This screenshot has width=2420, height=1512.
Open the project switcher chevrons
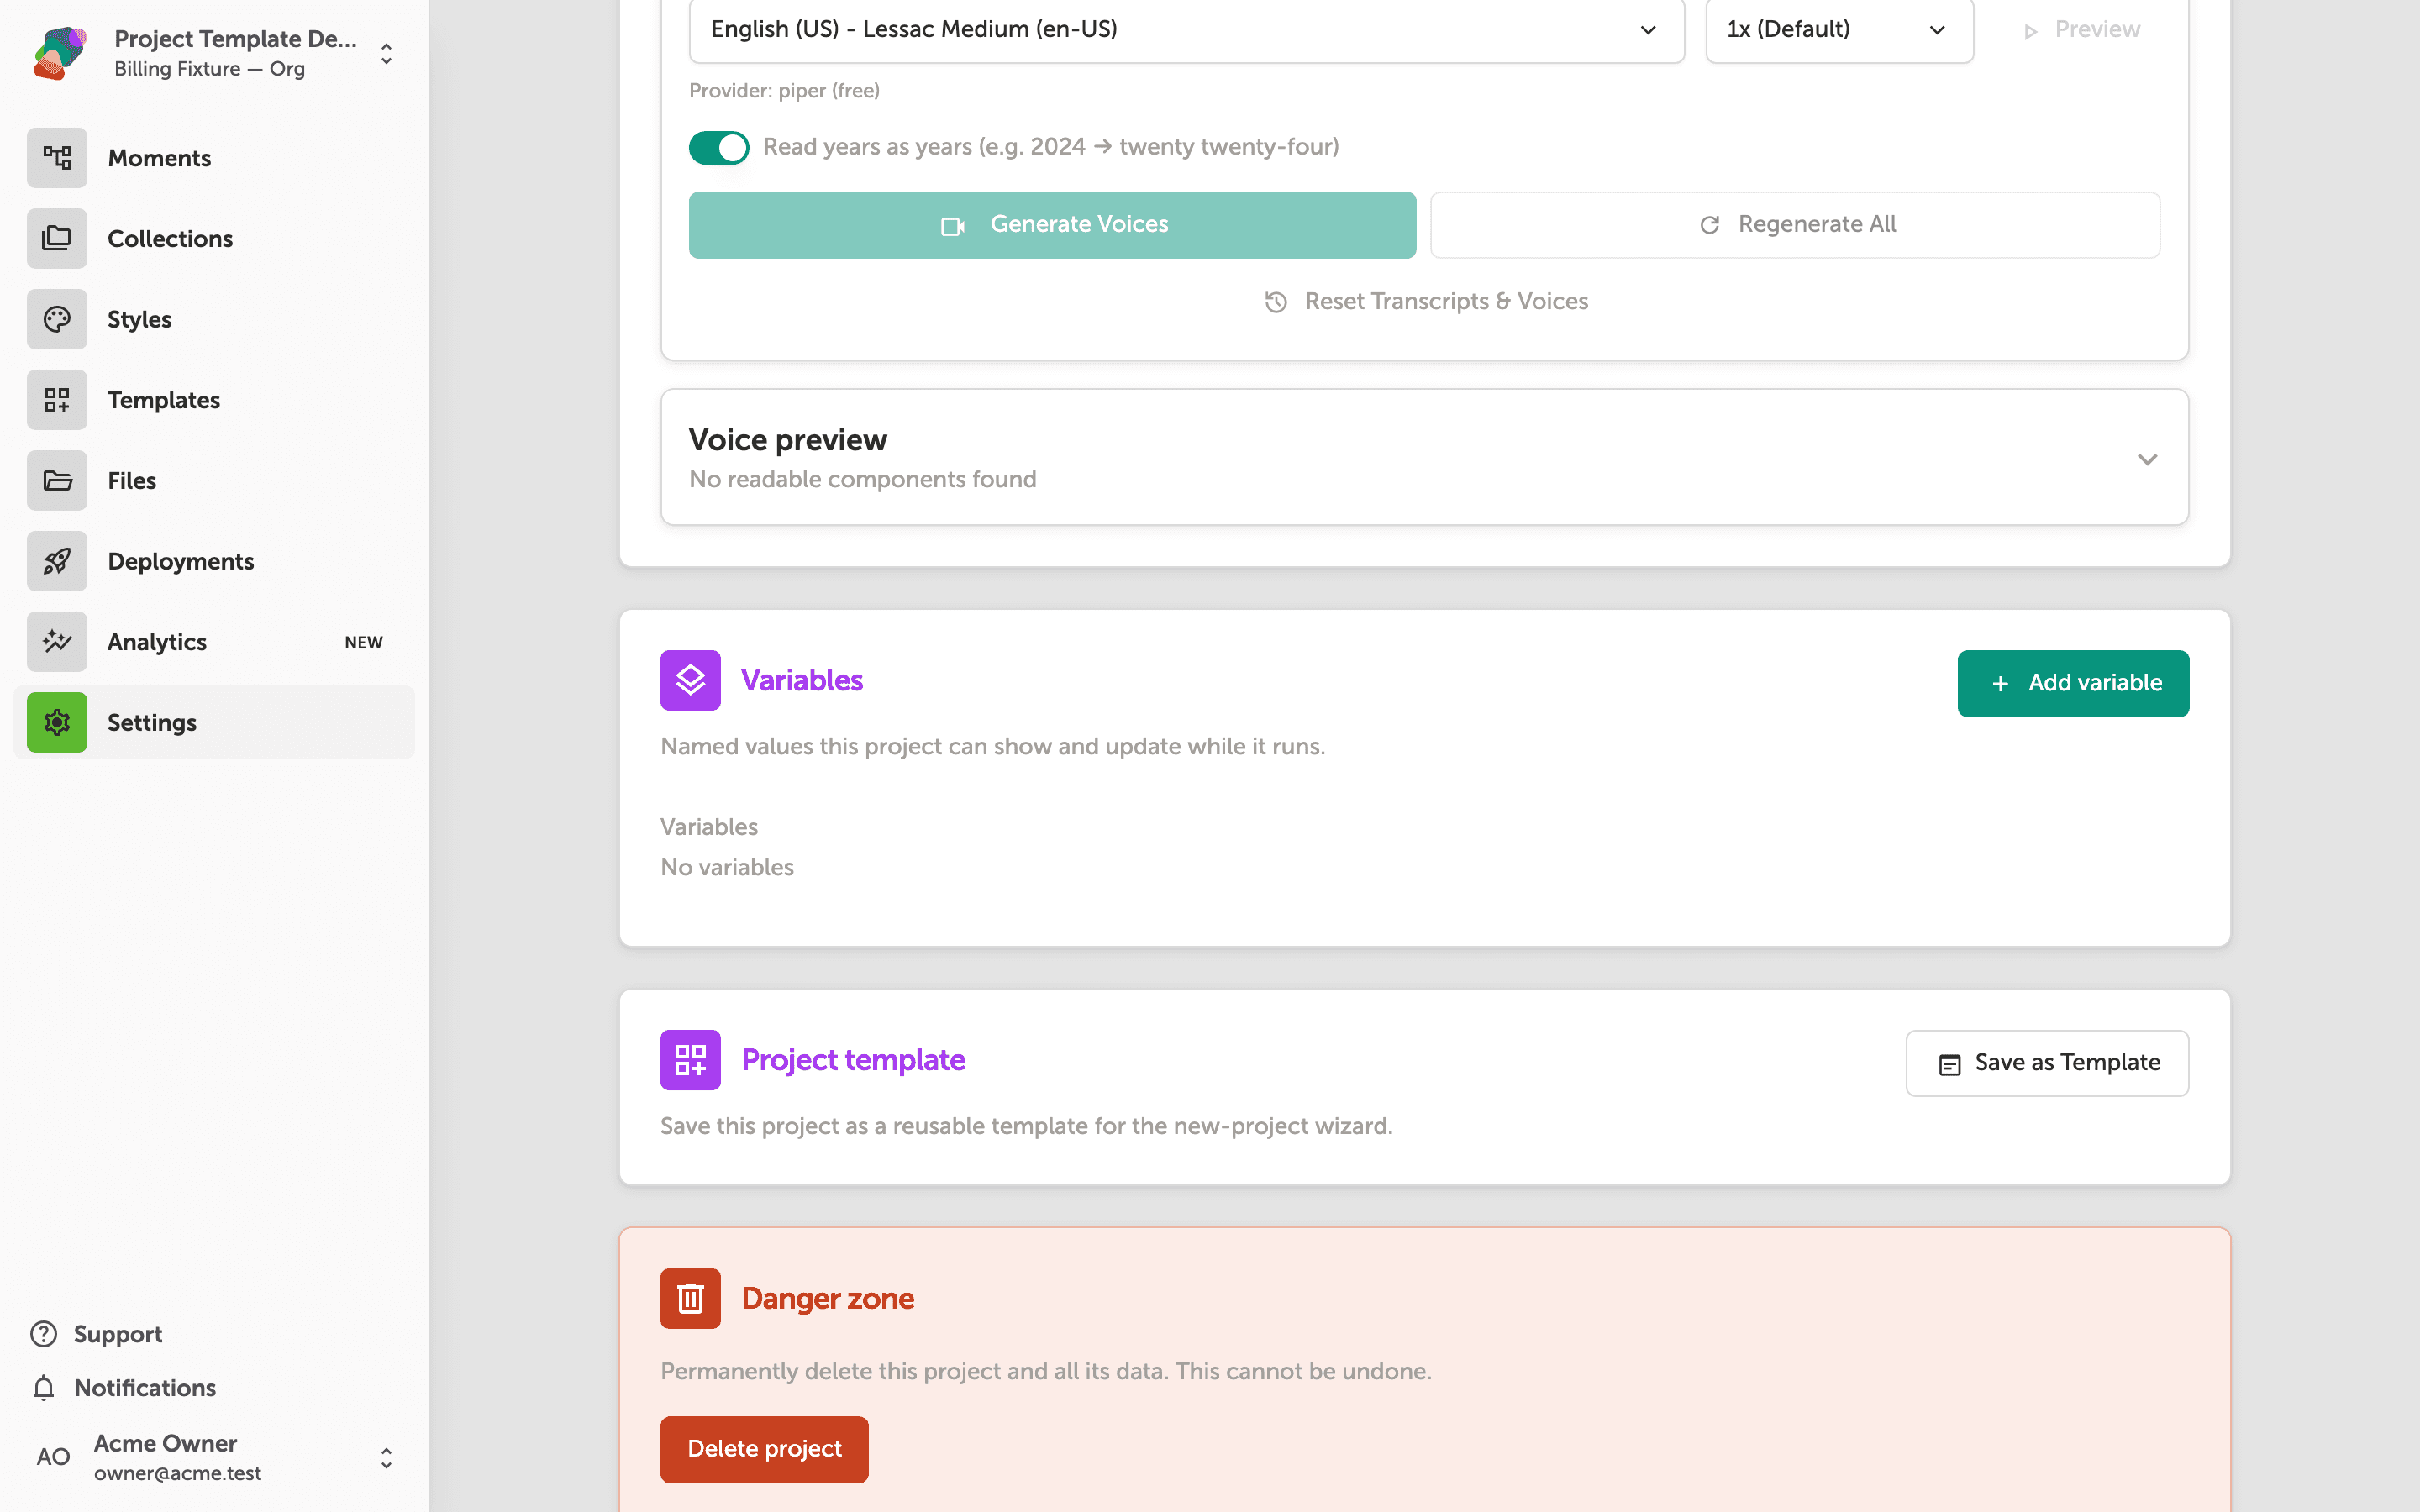386,54
